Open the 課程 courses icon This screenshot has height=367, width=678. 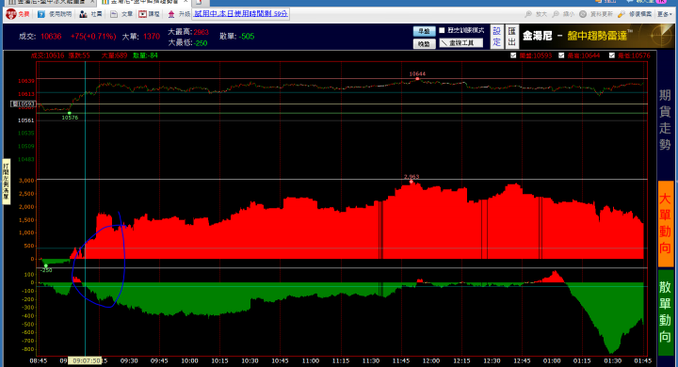point(142,14)
